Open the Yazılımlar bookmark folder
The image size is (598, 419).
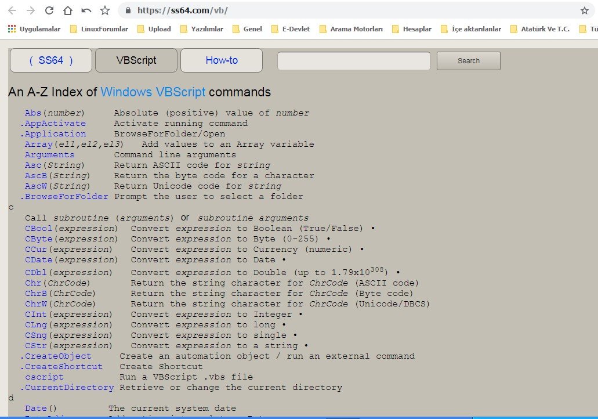point(202,29)
